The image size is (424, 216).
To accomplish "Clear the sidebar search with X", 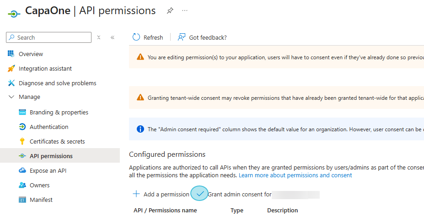I will pos(99,37).
